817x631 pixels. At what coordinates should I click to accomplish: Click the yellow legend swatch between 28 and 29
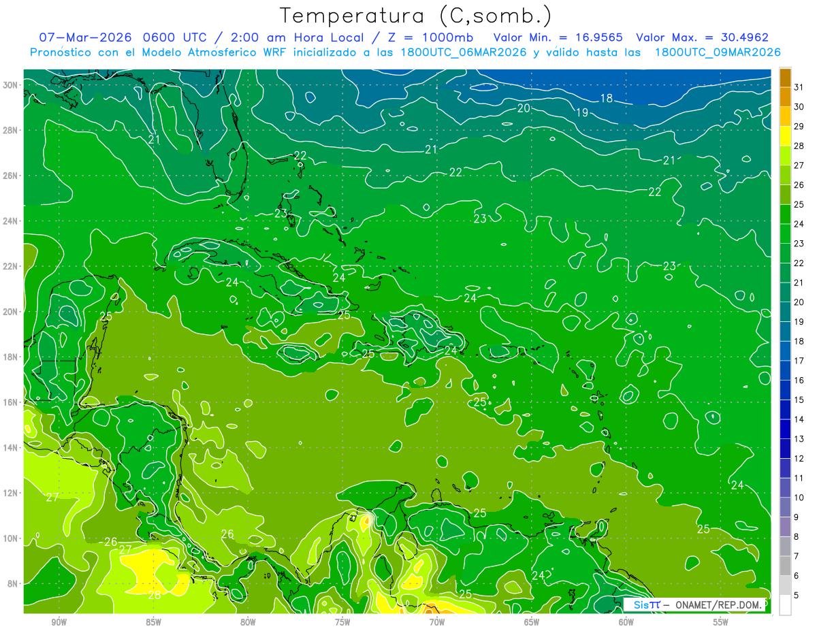[785, 135]
